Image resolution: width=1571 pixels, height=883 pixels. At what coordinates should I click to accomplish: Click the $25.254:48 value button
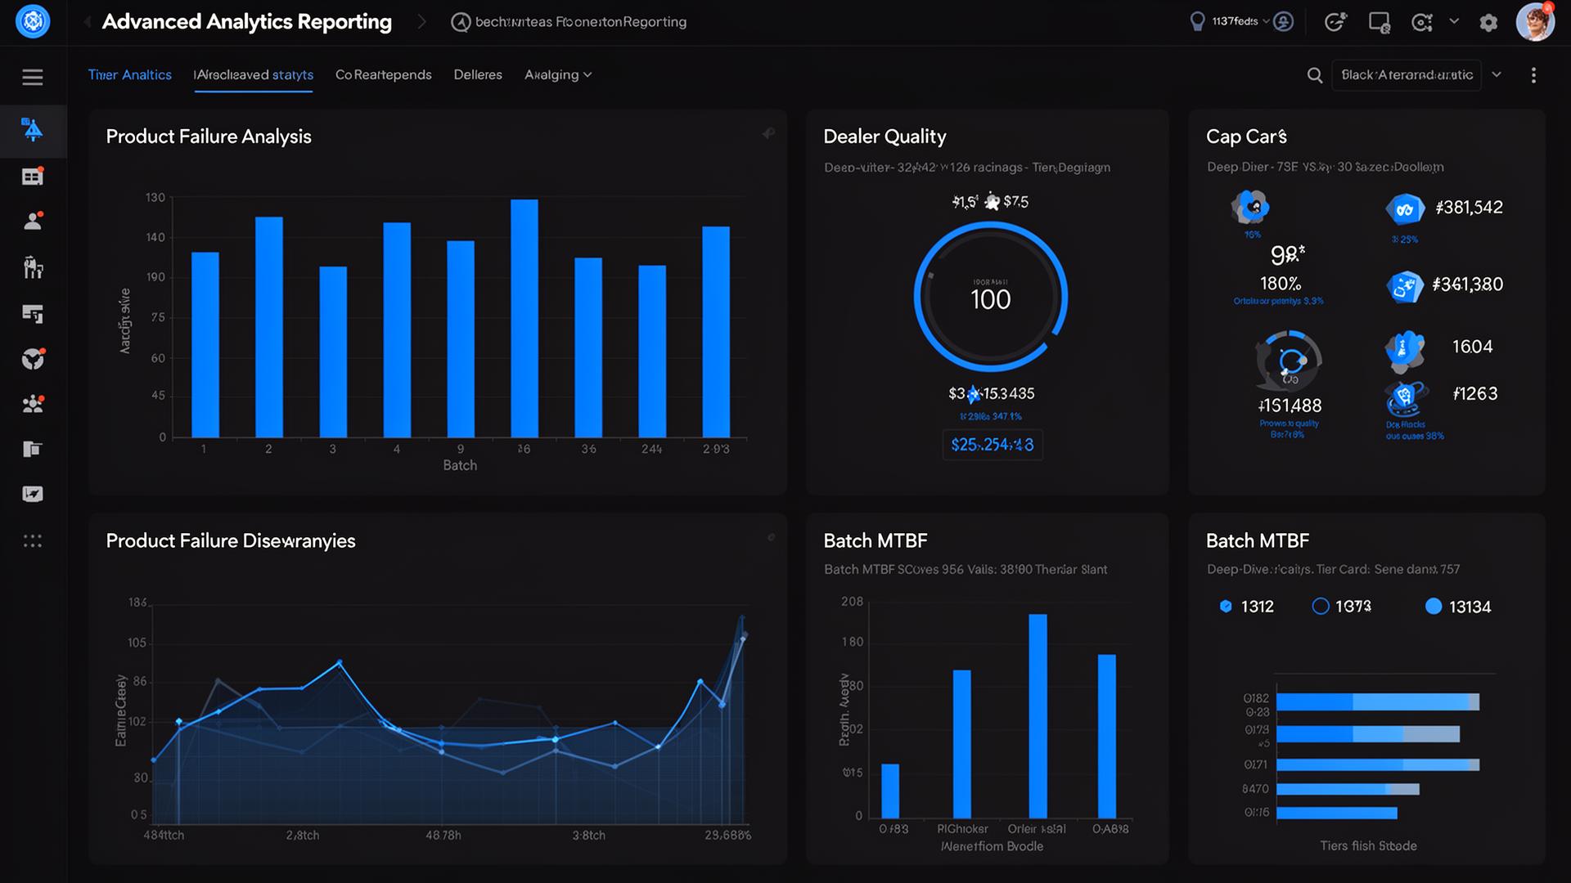click(993, 445)
